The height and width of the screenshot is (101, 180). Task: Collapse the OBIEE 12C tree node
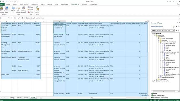pyautogui.click(x=152, y=33)
